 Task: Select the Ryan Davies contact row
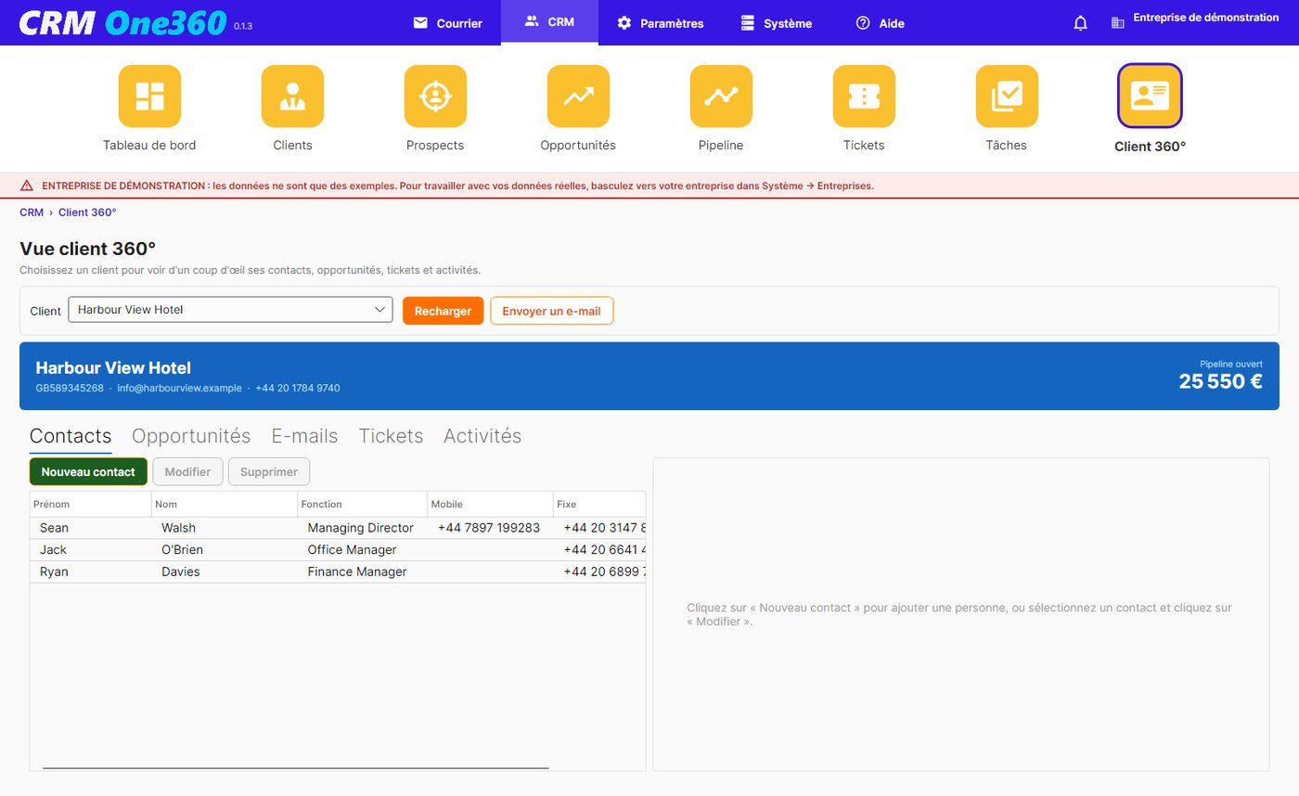coord(338,572)
